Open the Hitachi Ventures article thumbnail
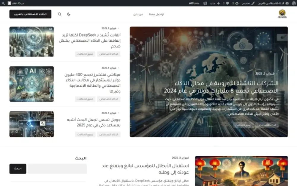The height and width of the screenshot is (186, 297). (32, 84)
